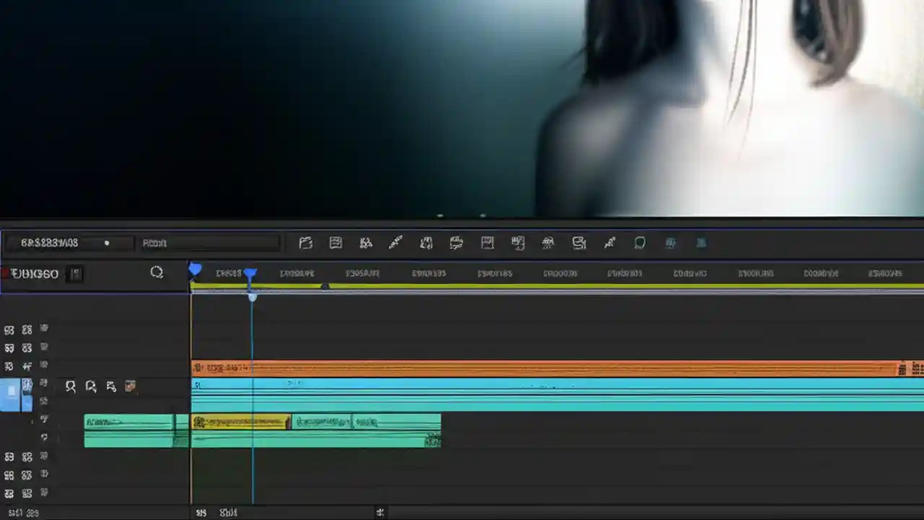Click the blue playhead marker on the timeline ruler
The image size is (924, 520).
(250, 273)
